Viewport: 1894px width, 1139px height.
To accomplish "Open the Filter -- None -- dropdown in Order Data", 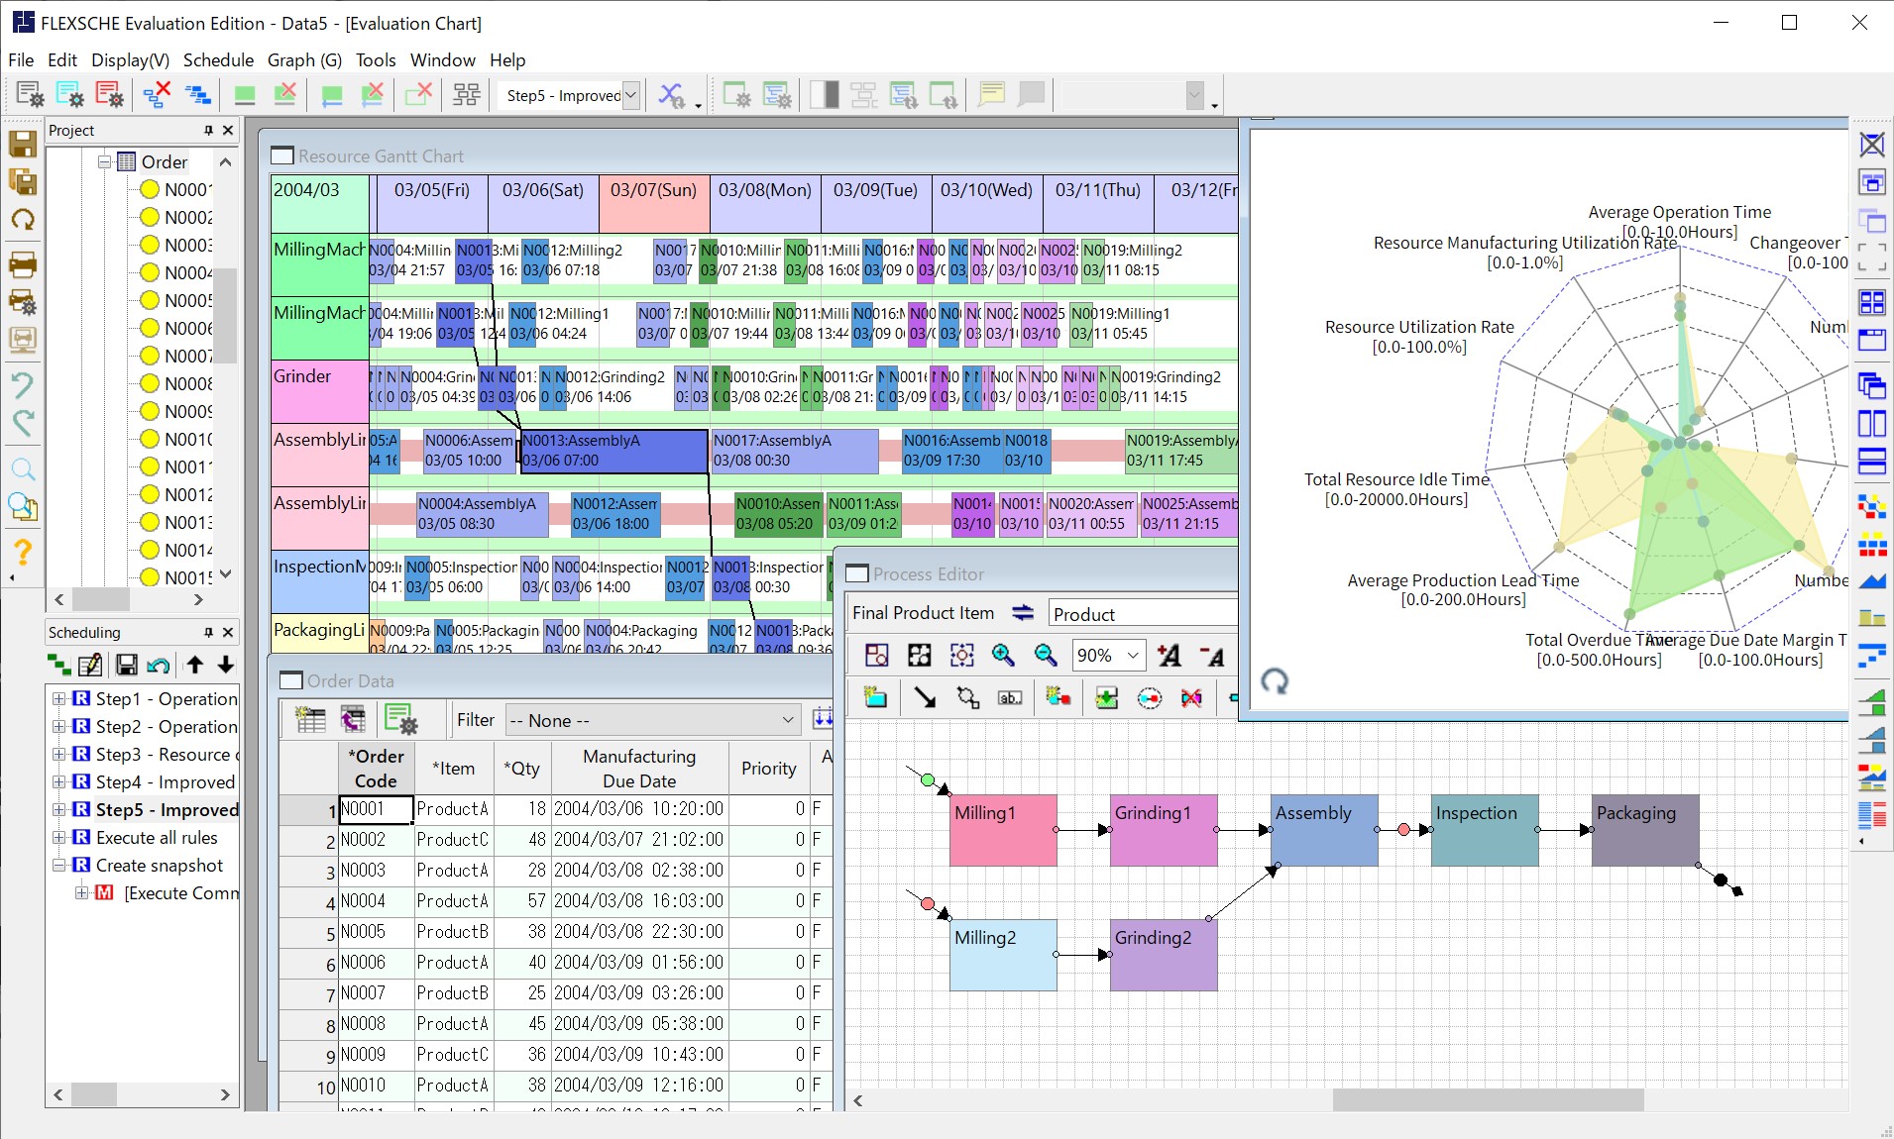I will pos(788,720).
